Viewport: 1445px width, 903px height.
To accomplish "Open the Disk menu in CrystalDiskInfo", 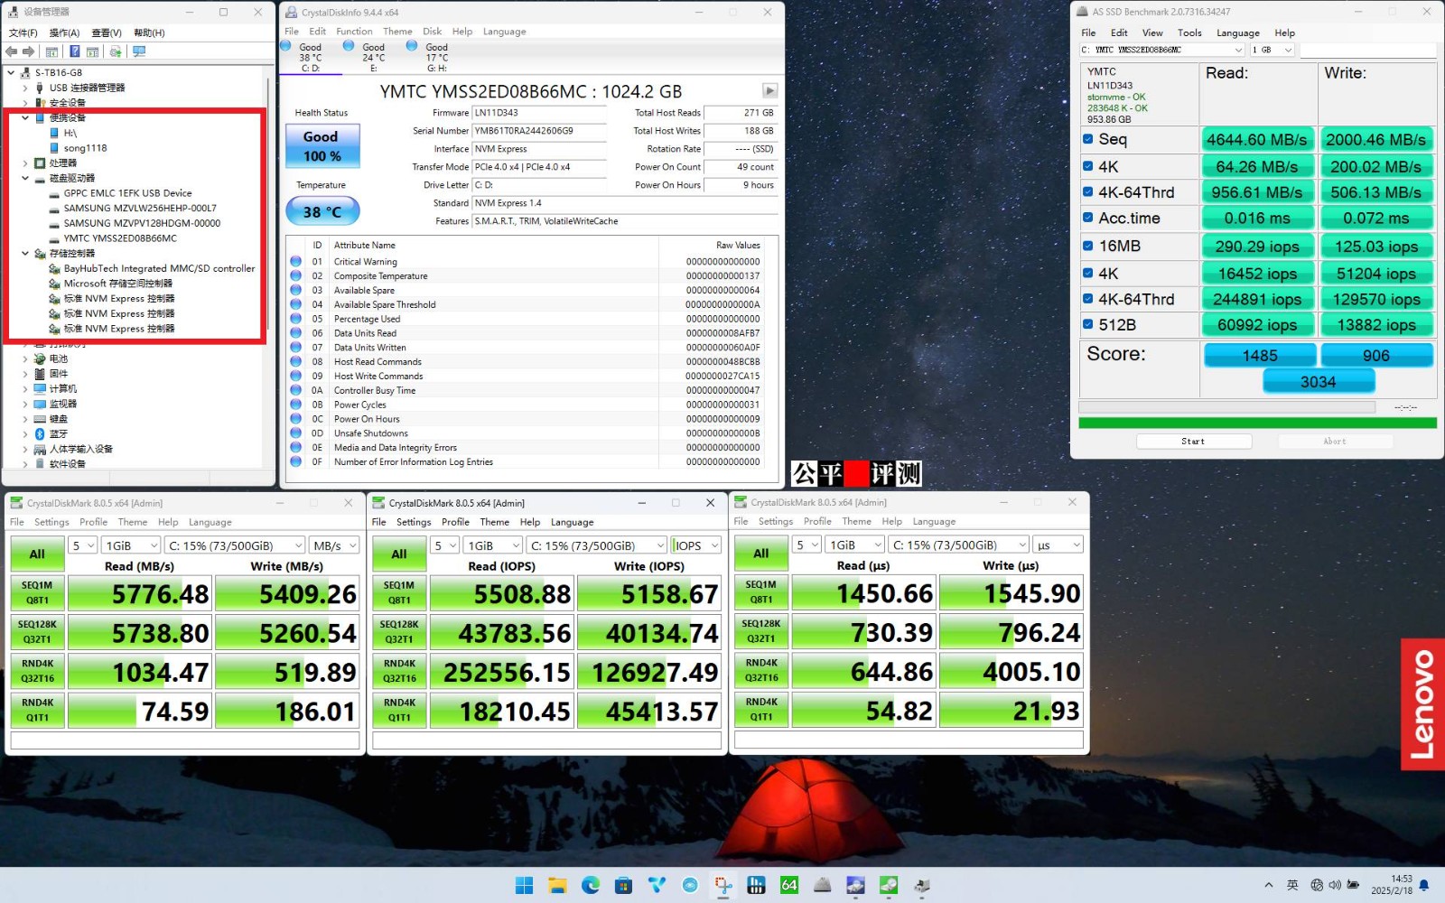I will (x=433, y=31).
